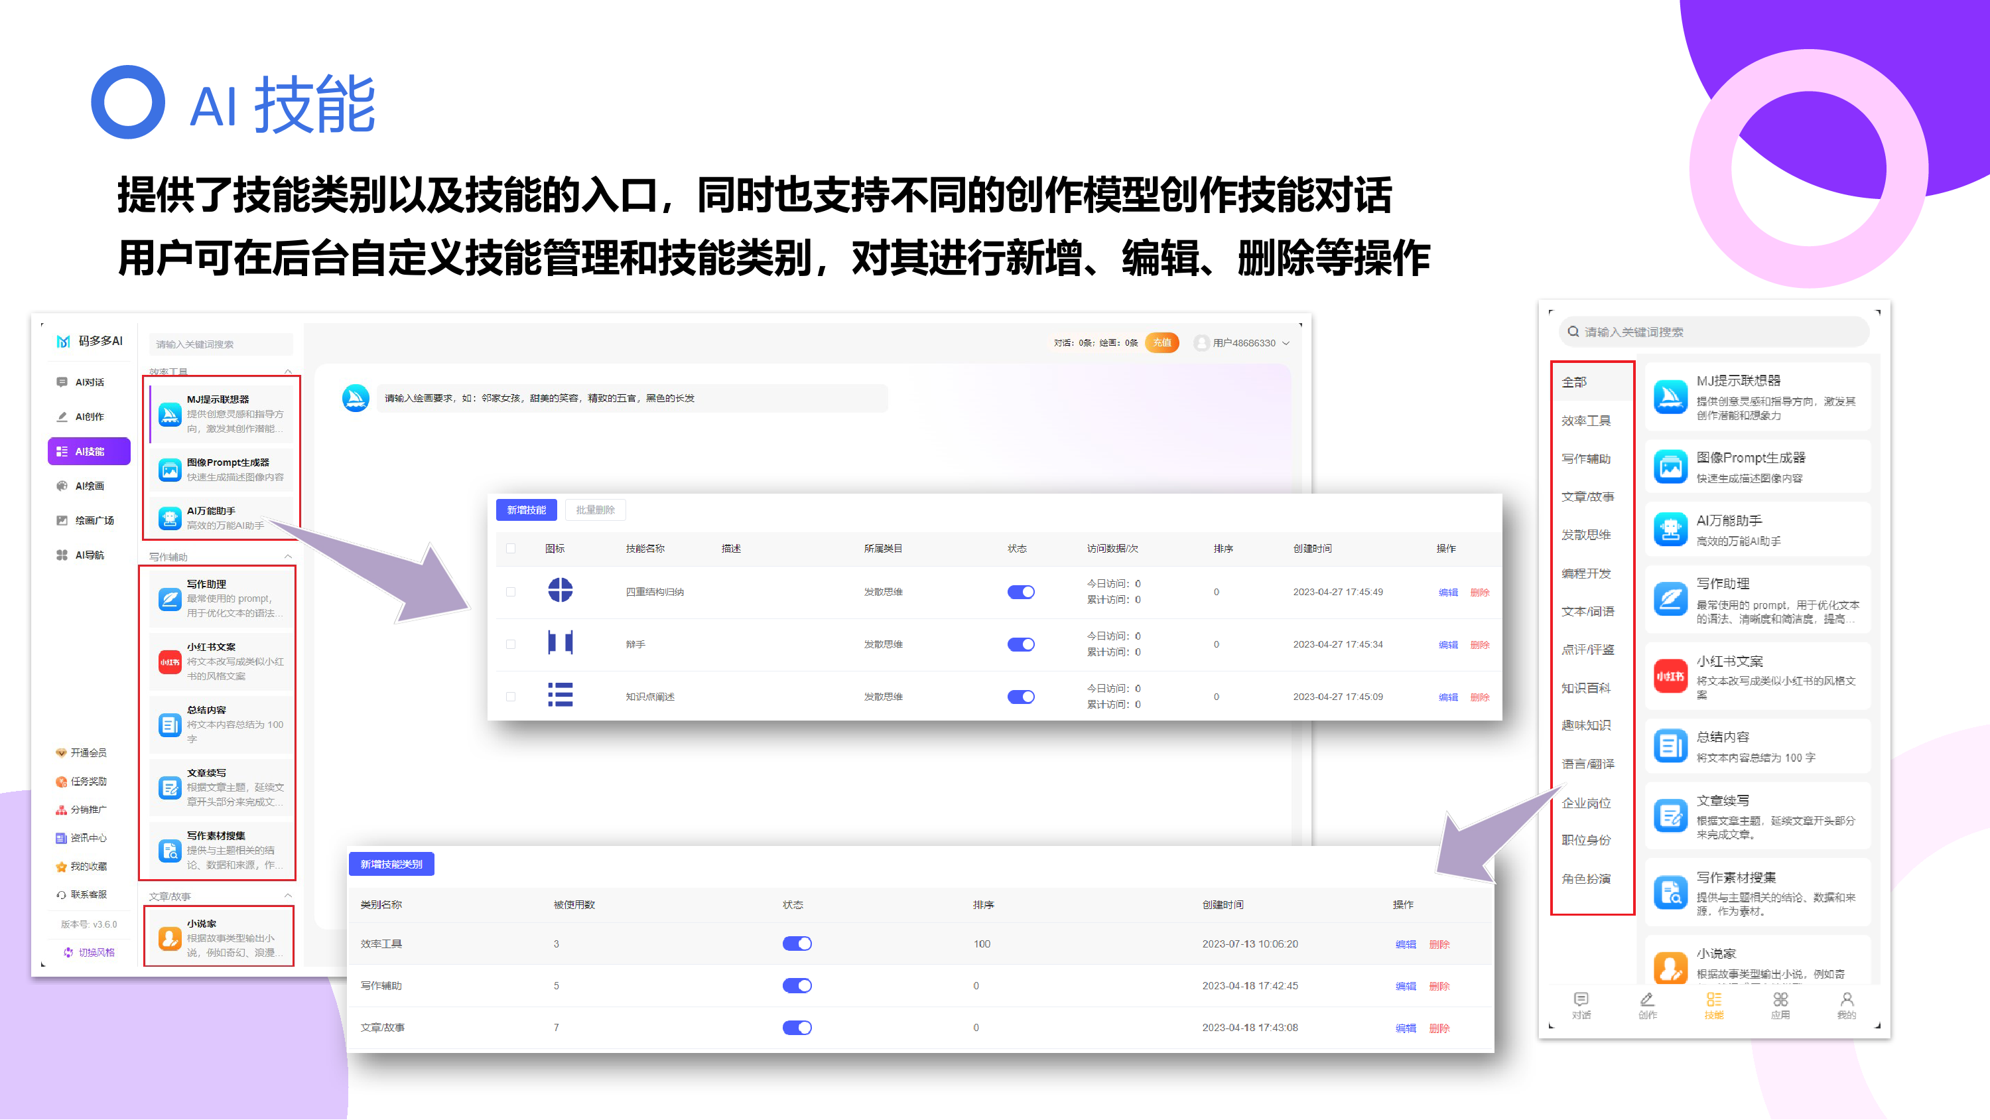Open the AI万能助手 robot icon in the mobile list
The image size is (1990, 1120).
coord(1670,529)
